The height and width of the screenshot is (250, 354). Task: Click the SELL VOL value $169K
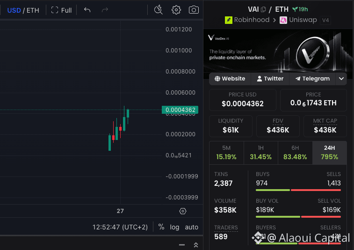click(332, 210)
